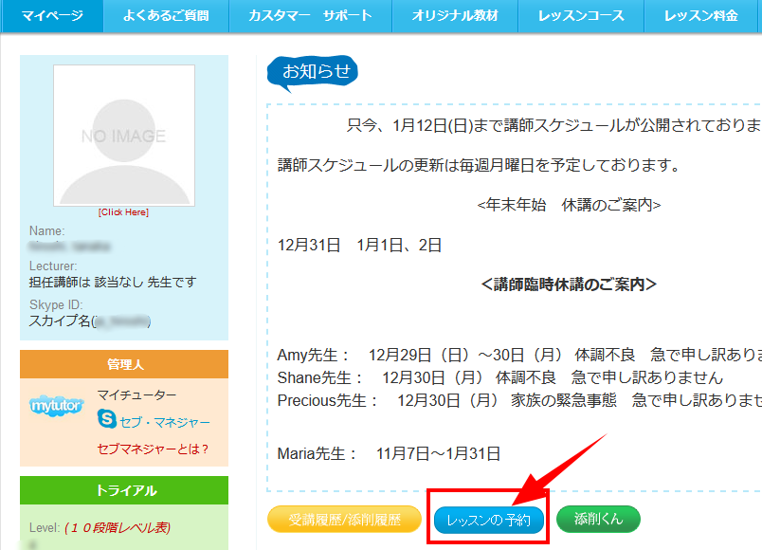The height and width of the screenshot is (550, 762).
Task: Open the セブ・マネジャー link
Action: tap(165, 422)
